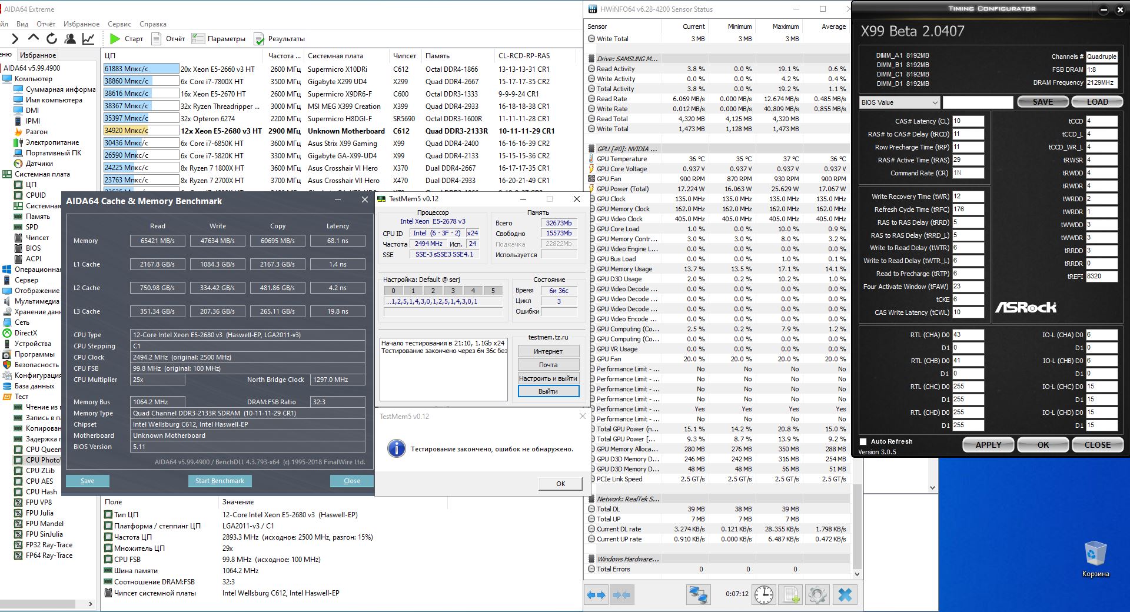Screen dimensions: 1130x612
Task: Open the user silhouette icon in AIDA64 toolbar
Action: point(70,39)
